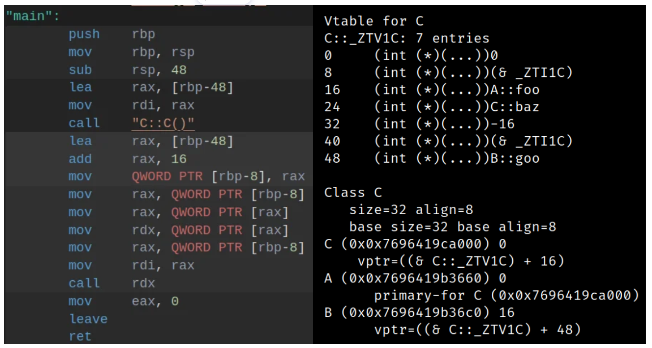Click the "Class C" heading
Screen dimensions: 652x348
click(x=353, y=192)
